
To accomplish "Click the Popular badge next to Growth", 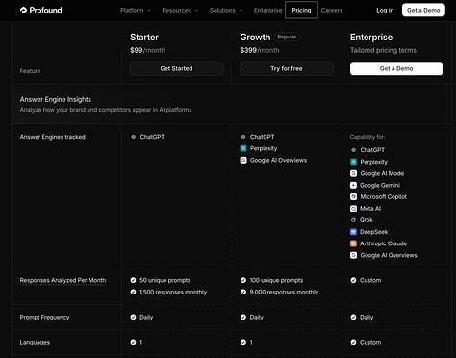I will coord(287,37).
